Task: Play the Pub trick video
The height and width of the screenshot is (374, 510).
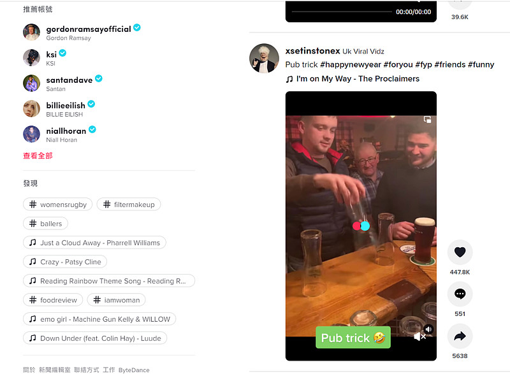Action: (x=361, y=226)
